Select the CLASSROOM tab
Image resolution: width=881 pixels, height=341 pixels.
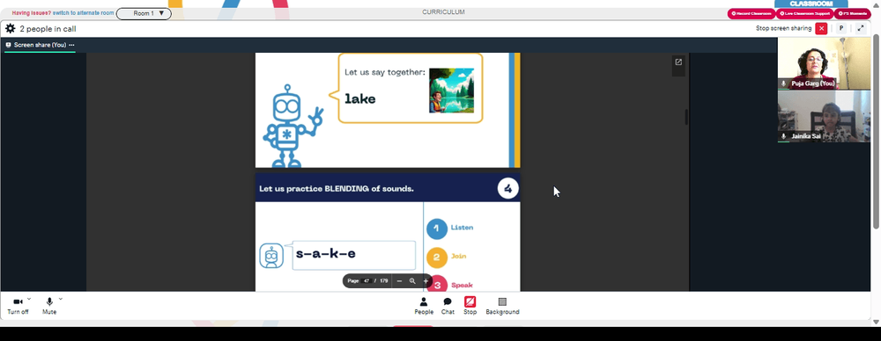[x=811, y=4]
